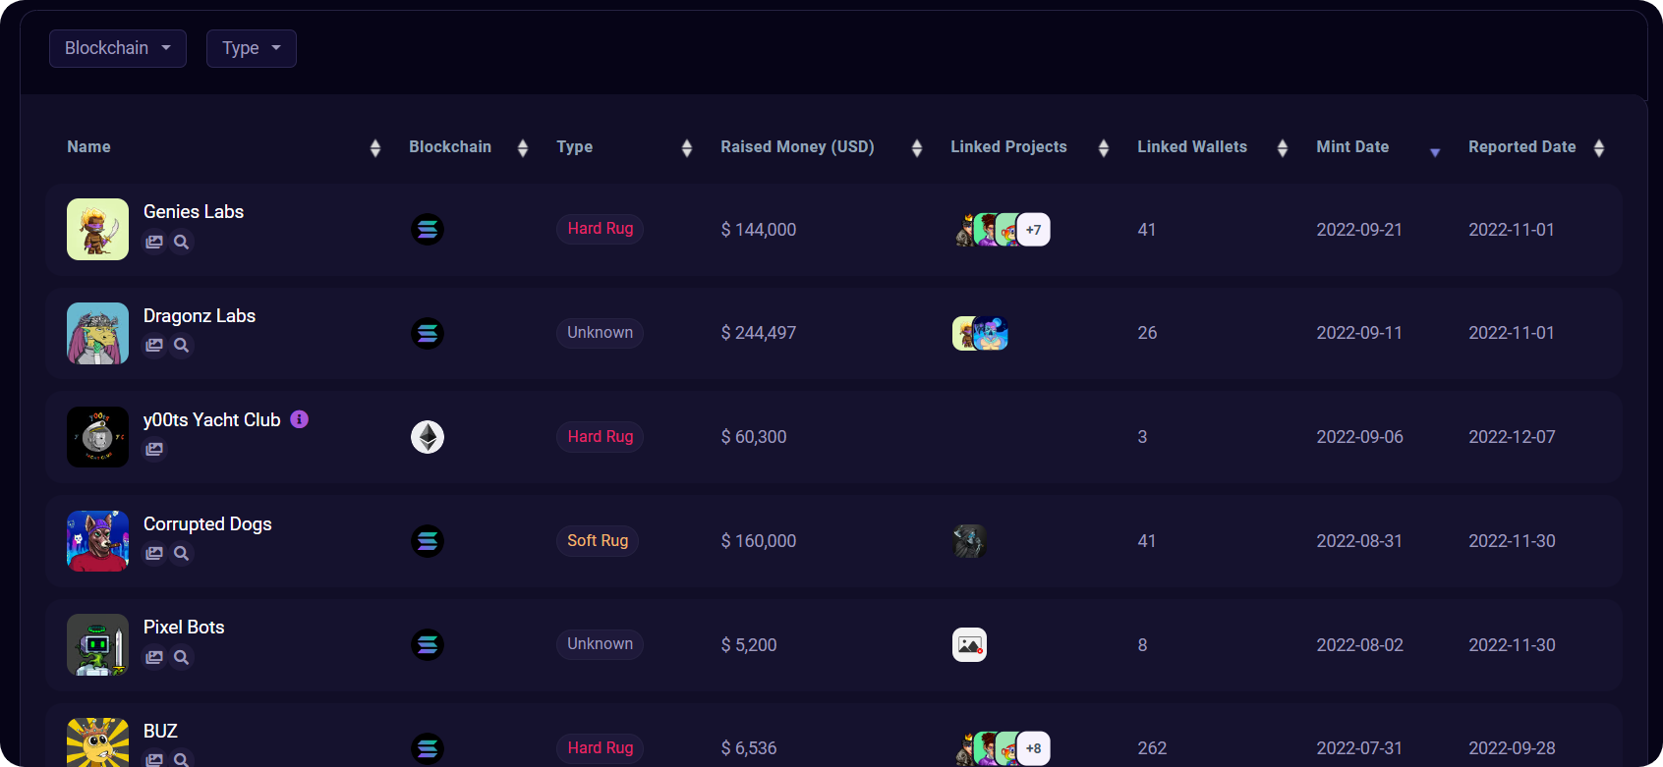The width and height of the screenshot is (1663, 767).
Task: Click Soft Rug tag for Corrupted Dogs
Action: (598, 541)
